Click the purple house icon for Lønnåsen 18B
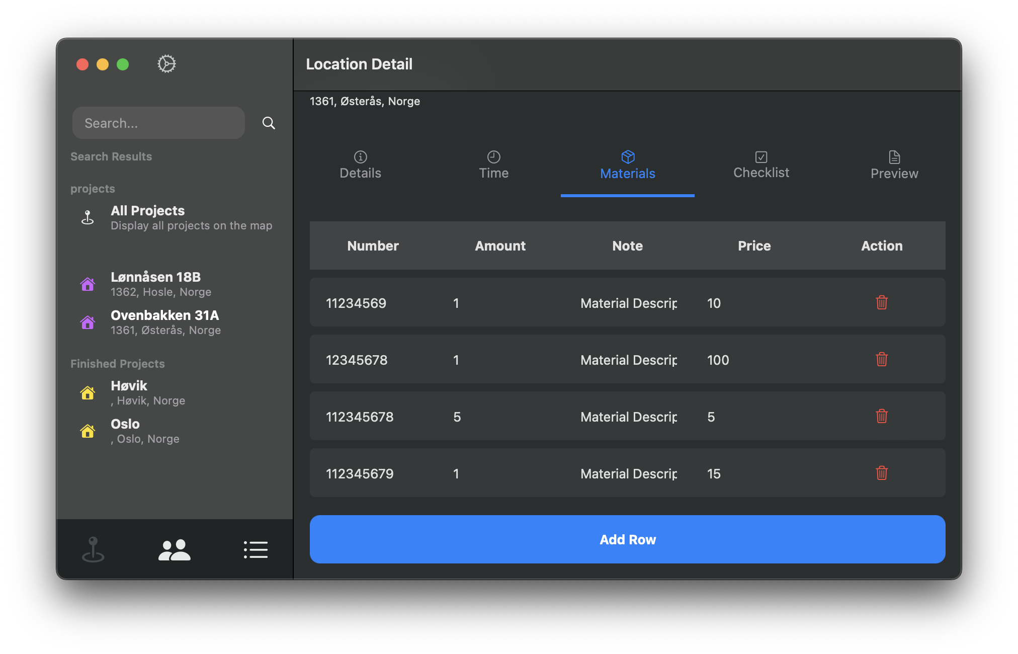Viewport: 1018px width, 654px height. (x=88, y=284)
